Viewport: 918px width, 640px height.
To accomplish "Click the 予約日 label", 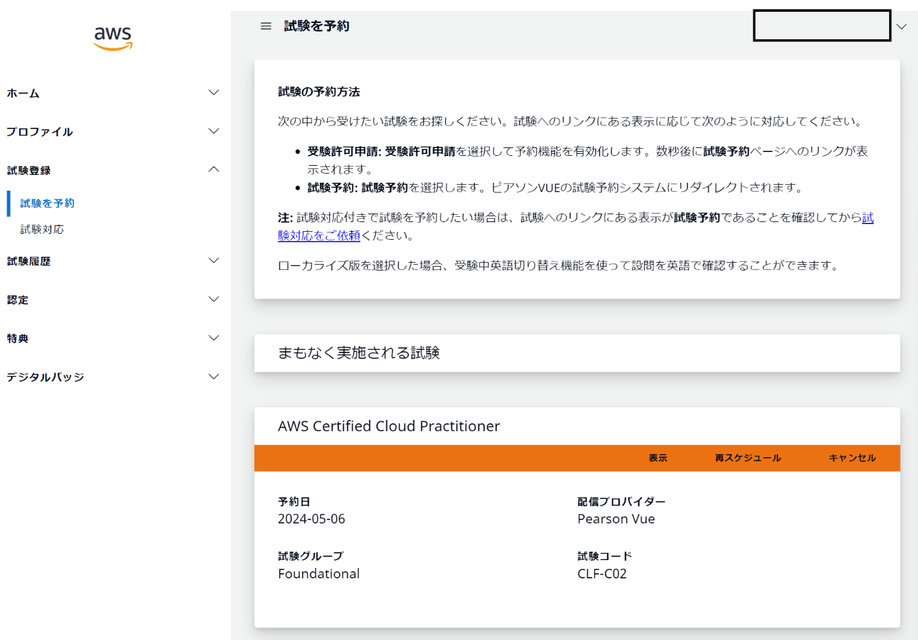I will [x=294, y=502].
